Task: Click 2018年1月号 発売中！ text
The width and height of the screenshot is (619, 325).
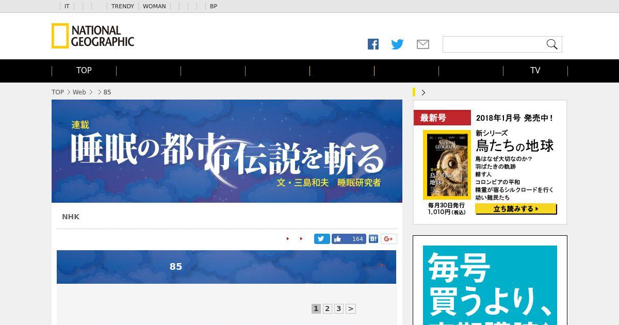Action: pos(514,118)
